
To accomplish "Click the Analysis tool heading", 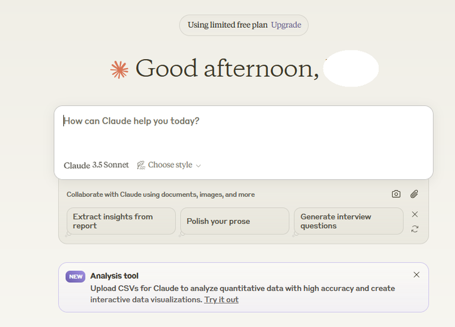I will pos(114,276).
